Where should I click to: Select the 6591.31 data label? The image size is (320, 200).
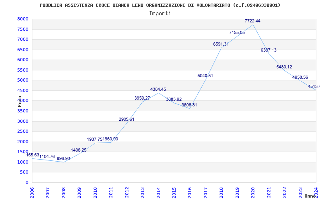[221, 44]
